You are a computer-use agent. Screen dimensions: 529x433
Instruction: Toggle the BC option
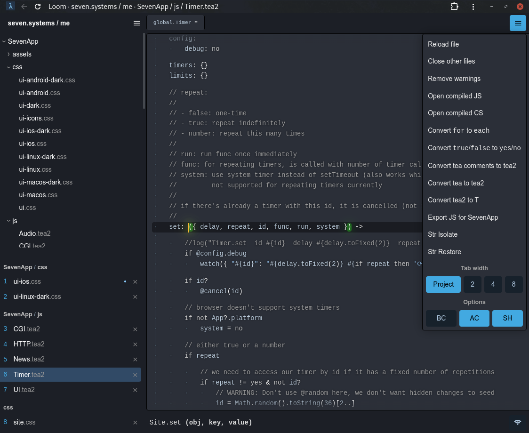pyautogui.click(x=441, y=318)
